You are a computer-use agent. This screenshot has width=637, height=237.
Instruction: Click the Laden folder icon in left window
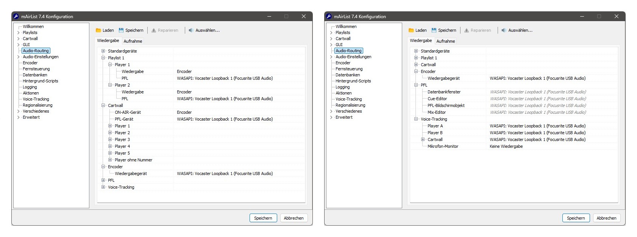98,30
